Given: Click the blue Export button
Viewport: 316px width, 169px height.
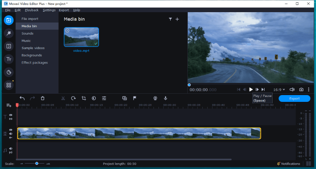Looking at the screenshot, I should (x=294, y=98).
